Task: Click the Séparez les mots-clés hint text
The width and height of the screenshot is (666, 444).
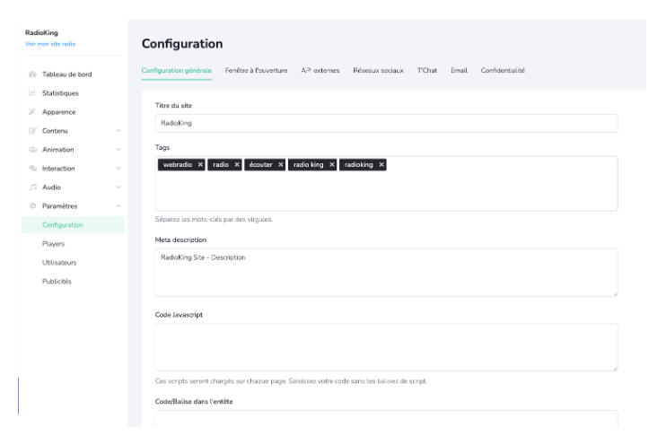Action: point(214,220)
